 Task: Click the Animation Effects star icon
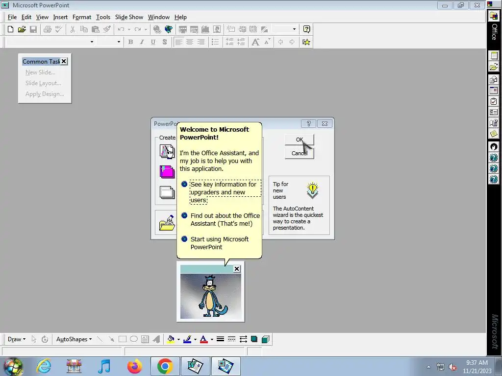point(306,42)
